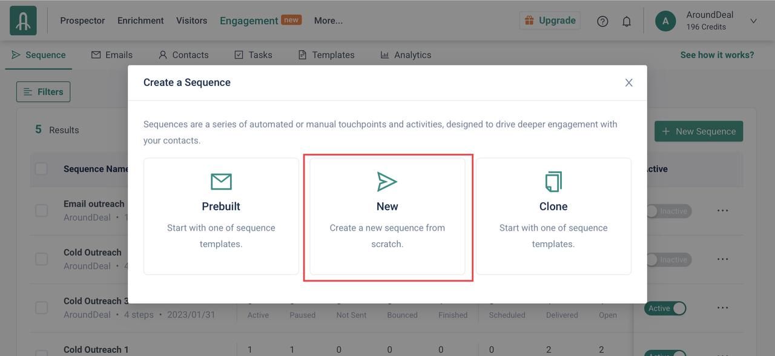The image size is (775, 356).
Task: Open options menu for Email outreach row
Action: (x=722, y=211)
